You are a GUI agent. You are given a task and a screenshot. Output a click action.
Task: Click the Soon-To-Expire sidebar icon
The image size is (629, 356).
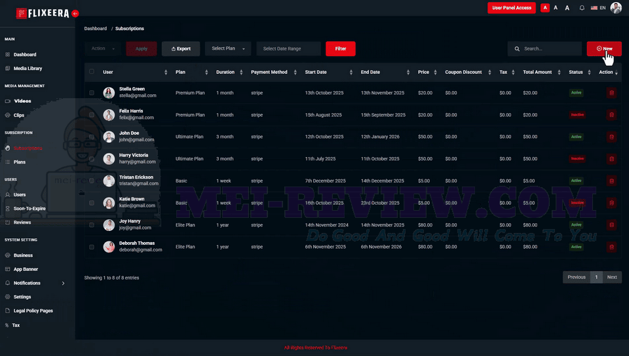click(8, 209)
